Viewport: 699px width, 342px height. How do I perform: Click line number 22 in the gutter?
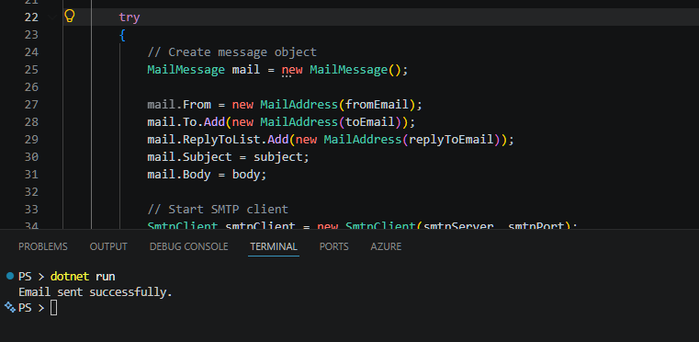(x=31, y=17)
